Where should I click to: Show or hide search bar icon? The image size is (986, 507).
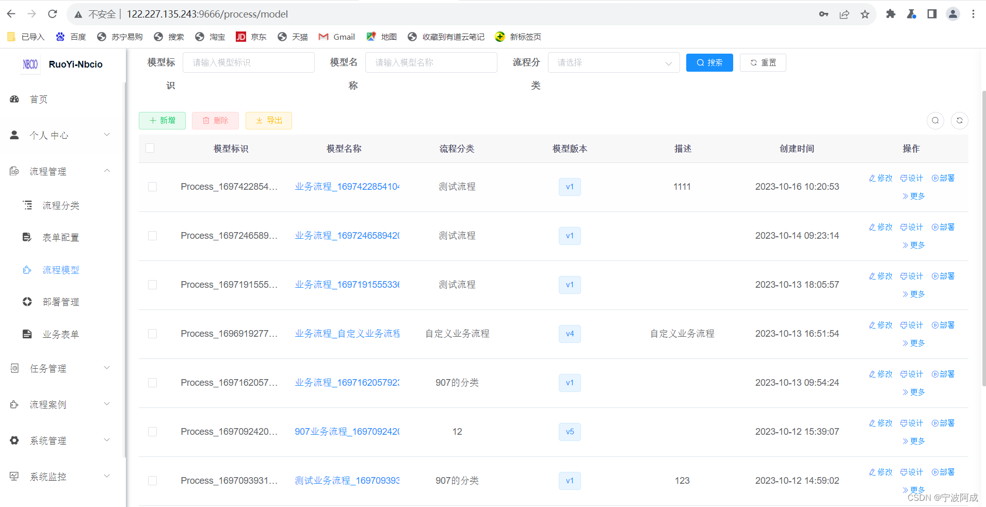(x=935, y=120)
